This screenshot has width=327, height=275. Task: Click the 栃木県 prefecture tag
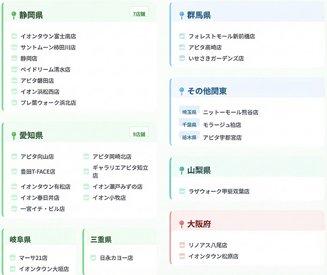coord(189,138)
